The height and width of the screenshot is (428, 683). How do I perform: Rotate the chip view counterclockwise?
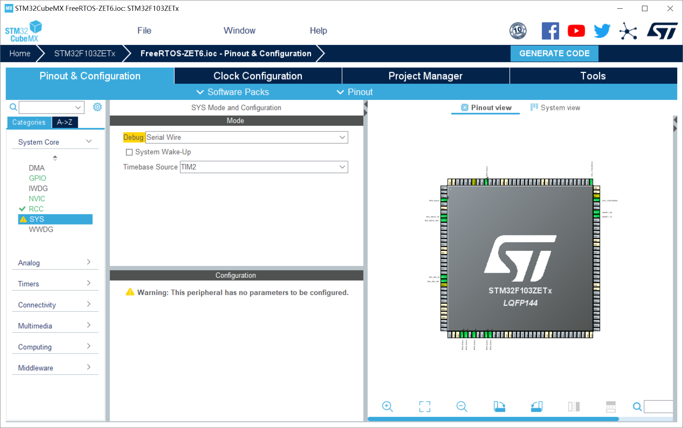(537, 406)
